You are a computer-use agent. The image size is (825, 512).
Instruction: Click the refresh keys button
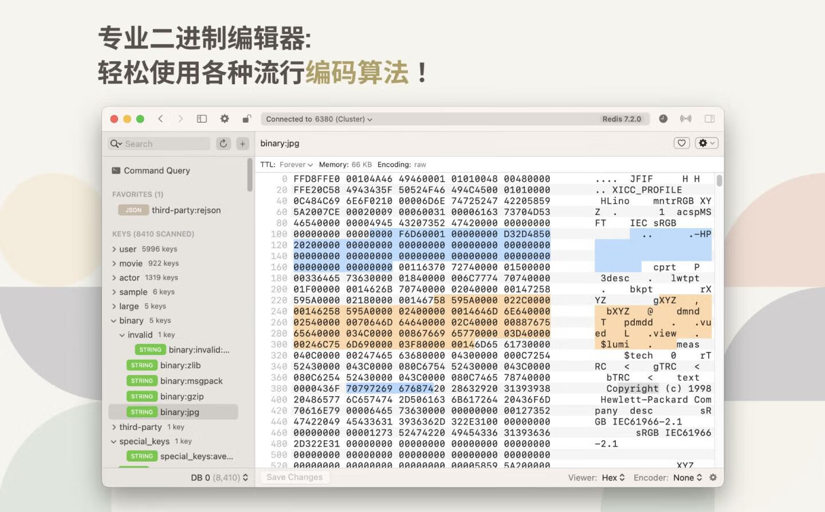coord(223,143)
